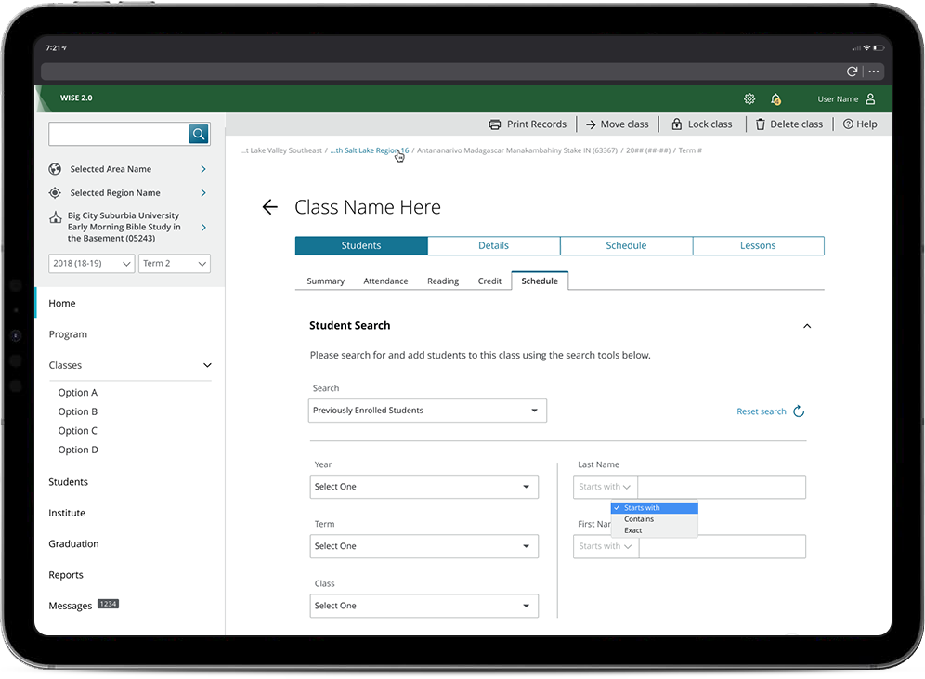Open Reports in the sidebar

[66, 575]
